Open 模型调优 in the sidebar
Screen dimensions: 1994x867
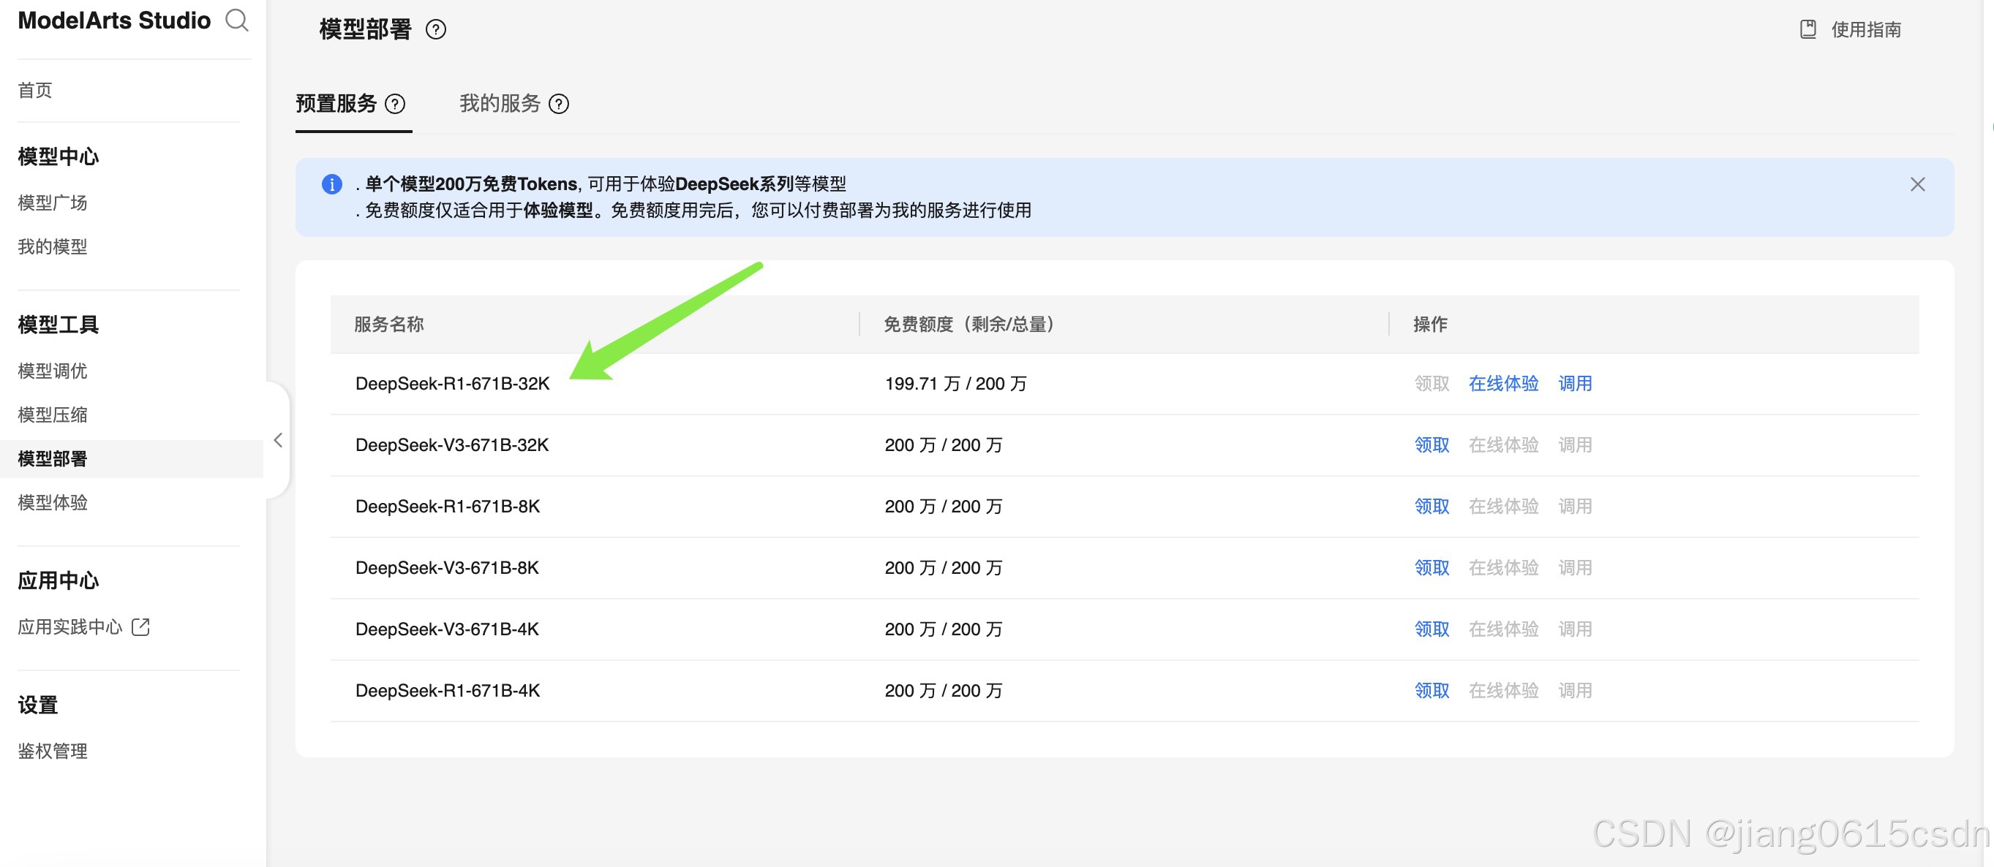coord(53,371)
